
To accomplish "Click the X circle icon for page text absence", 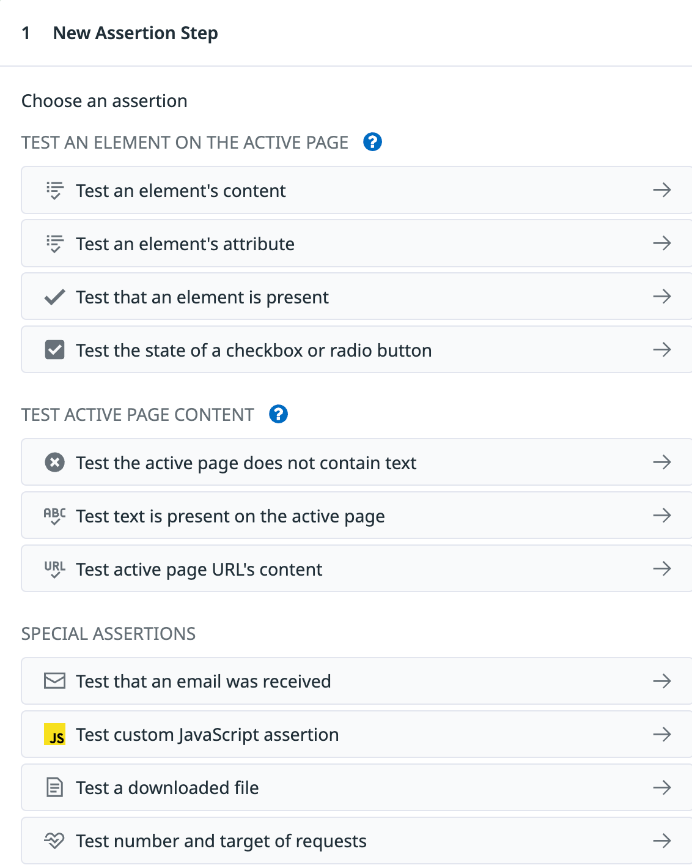I will pyautogui.click(x=55, y=462).
